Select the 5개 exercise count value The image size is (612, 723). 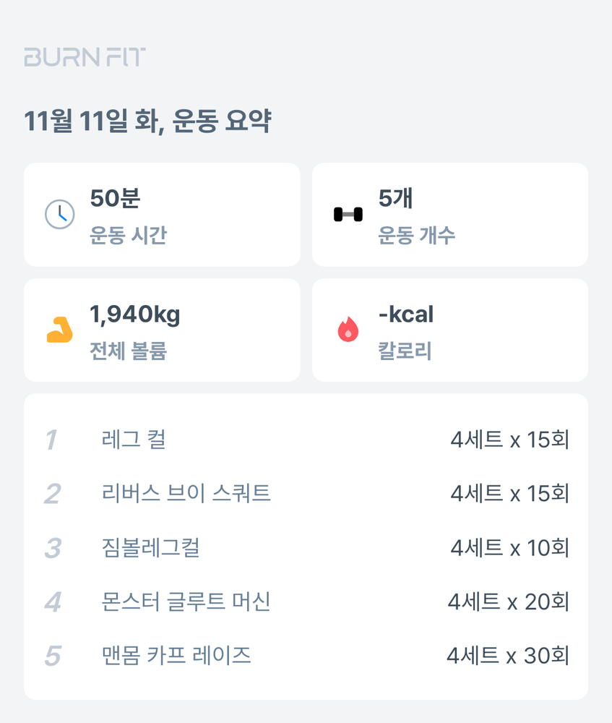coord(395,198)
